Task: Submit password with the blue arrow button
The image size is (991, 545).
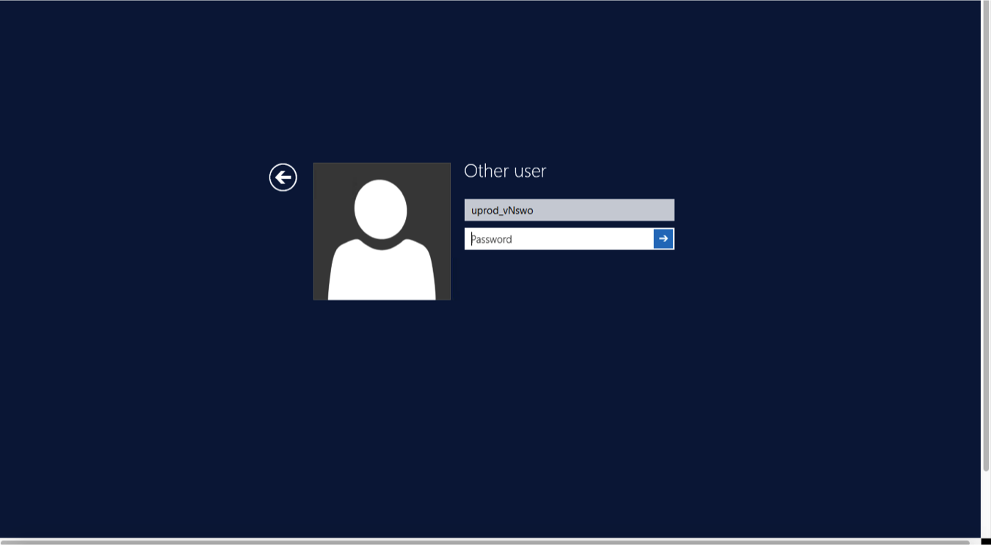Action: pos(664,238)
